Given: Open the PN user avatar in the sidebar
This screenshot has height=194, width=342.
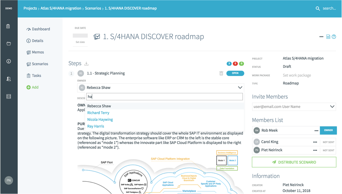Looking at the screenshot, I should point(9,180).
